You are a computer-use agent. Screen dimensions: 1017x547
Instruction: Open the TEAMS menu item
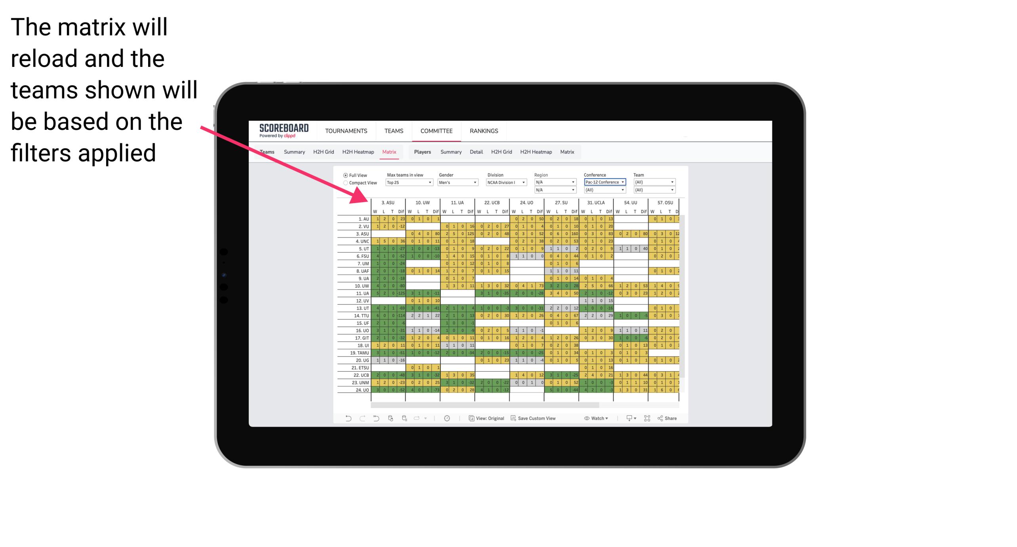[x=392, y=131]
